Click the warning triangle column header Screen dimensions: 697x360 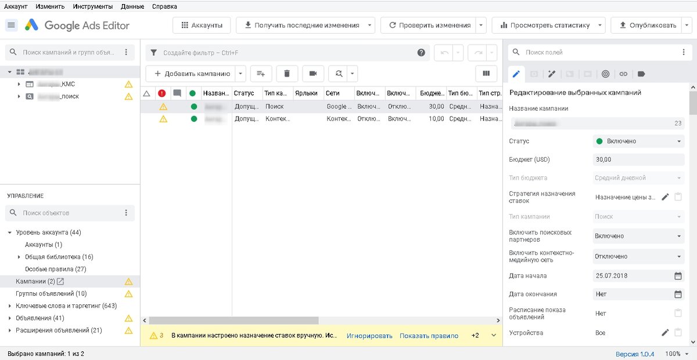click(146, 93)
